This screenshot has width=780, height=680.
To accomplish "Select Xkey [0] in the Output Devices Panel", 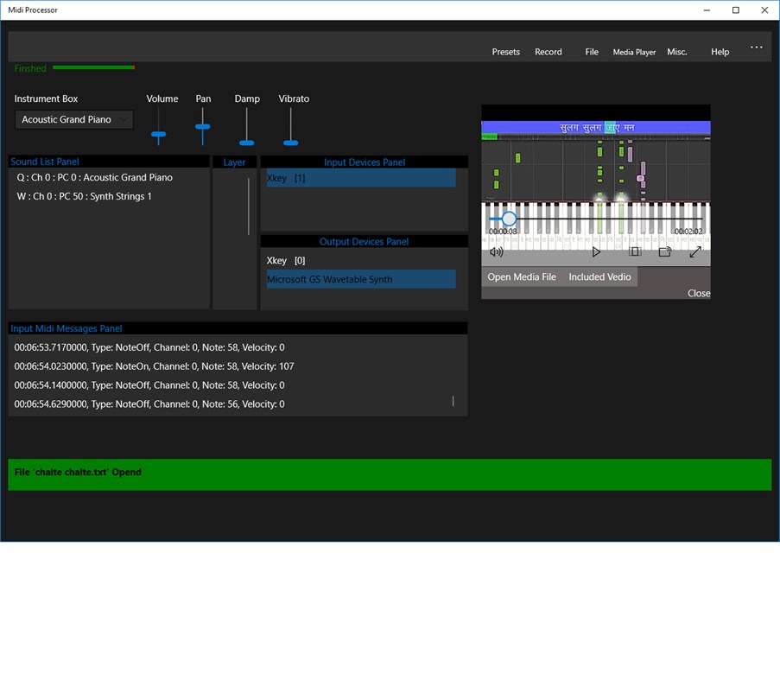I will [285, 260].
